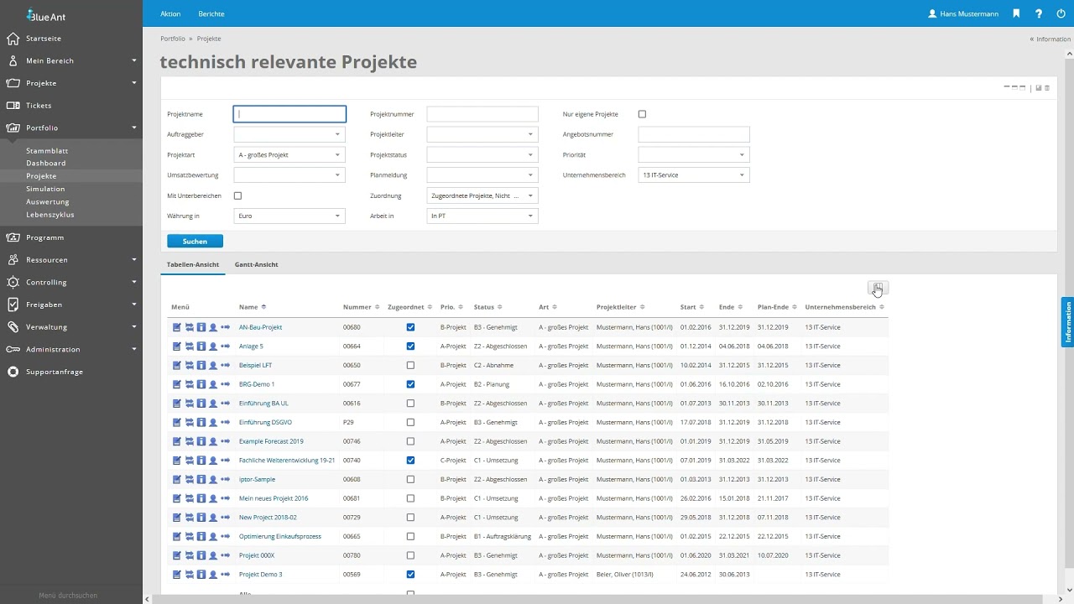Click the export icon above the table
Image resolution: width=1074 pixels, height=604 pixels.
pos(878,288)
